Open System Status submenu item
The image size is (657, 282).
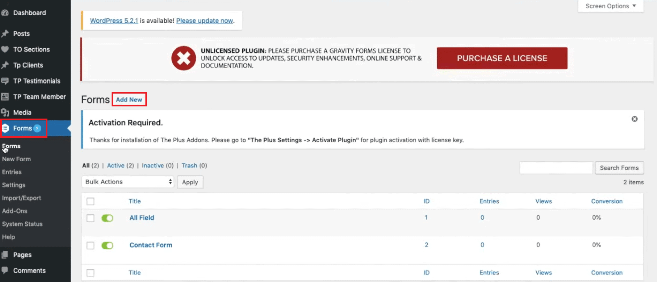click(x=22, y=224)
